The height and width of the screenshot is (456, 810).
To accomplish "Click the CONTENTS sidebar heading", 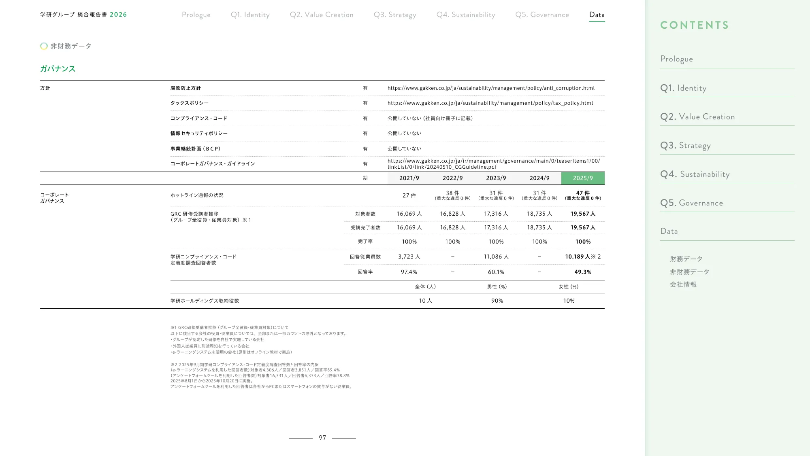I will 694,25.
